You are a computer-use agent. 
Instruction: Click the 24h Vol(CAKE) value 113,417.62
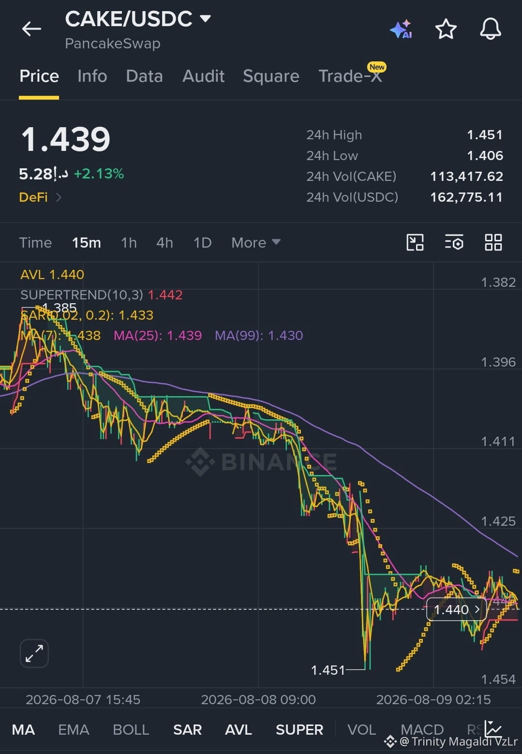click(467, 177)
